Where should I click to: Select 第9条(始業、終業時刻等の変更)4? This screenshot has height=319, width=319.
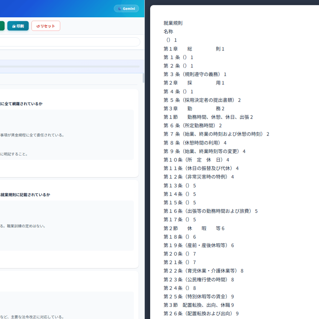[x=205, y=152]
